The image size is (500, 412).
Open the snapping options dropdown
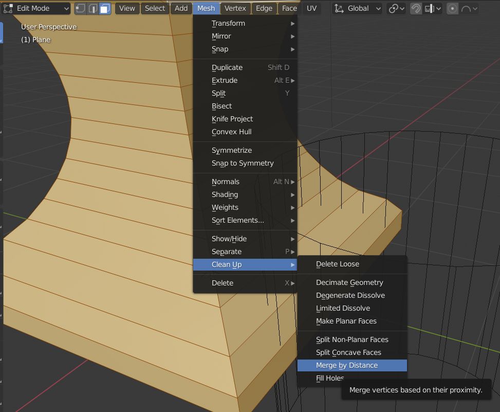click(x=432, y=8)
